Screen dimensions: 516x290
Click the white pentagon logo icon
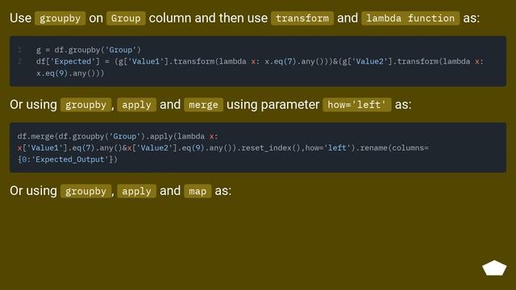point(494,267)
